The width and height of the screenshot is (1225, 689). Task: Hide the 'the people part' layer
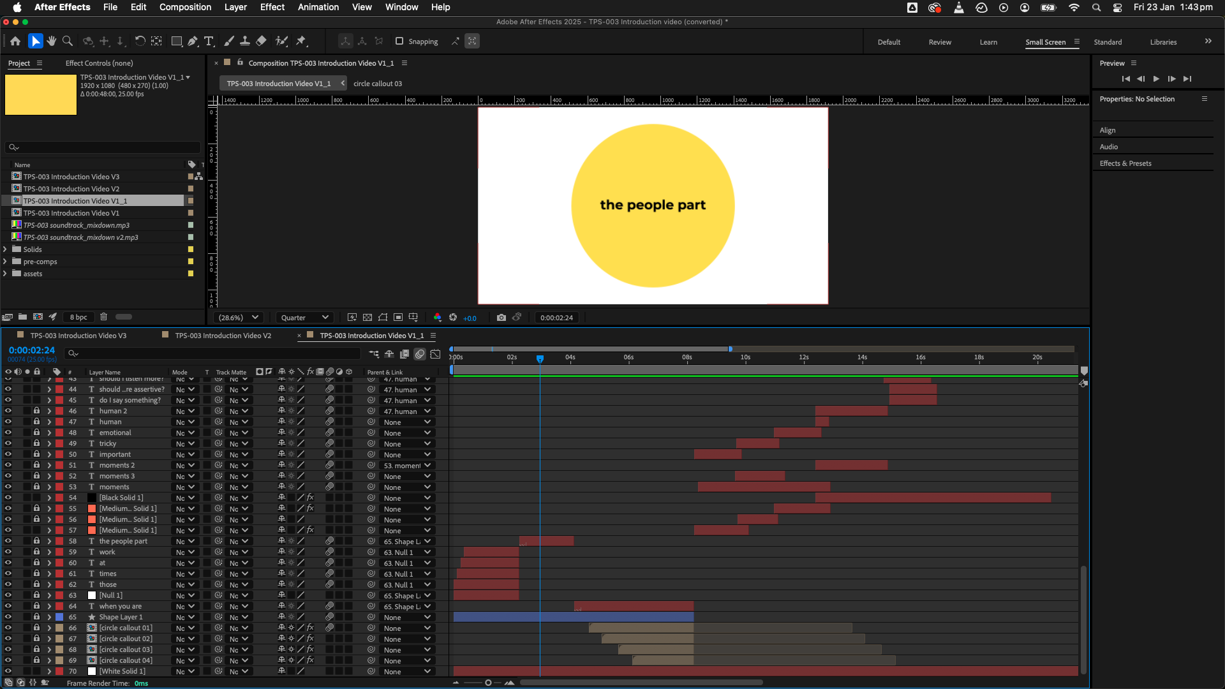pos(8,541)
